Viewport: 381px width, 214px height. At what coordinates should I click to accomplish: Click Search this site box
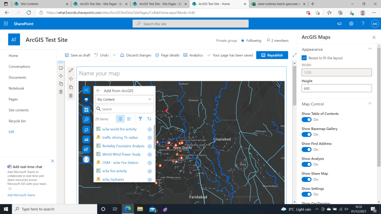click(190, 24)
